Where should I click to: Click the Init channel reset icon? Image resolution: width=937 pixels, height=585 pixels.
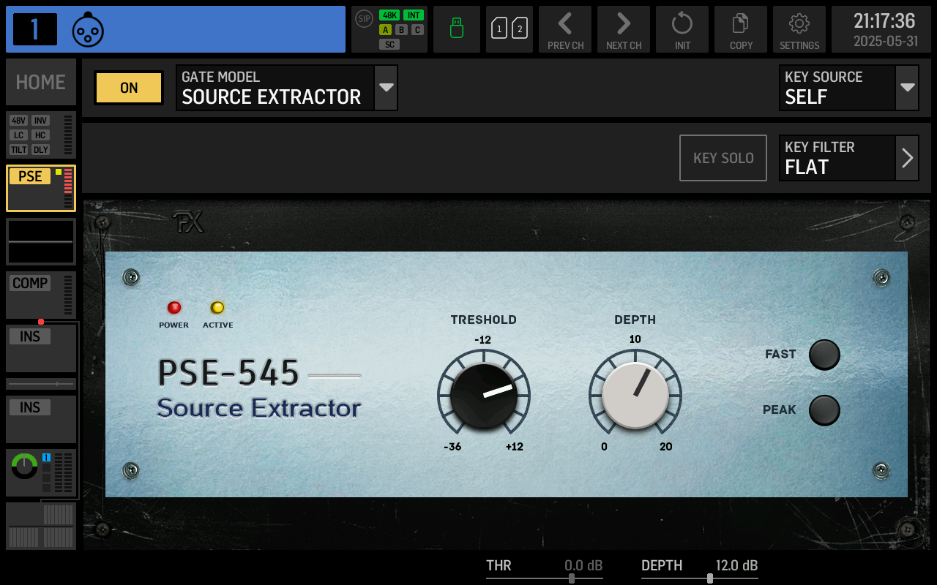pos(682,29)
